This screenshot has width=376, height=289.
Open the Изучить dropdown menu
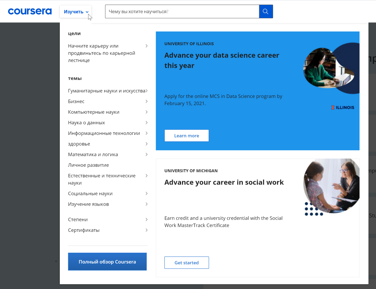76,12
